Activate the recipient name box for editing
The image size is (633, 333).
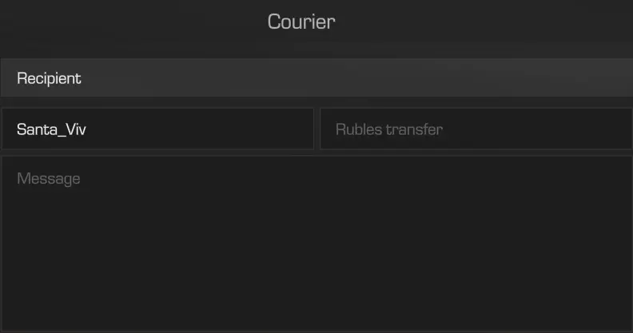[x=157, y=129]
